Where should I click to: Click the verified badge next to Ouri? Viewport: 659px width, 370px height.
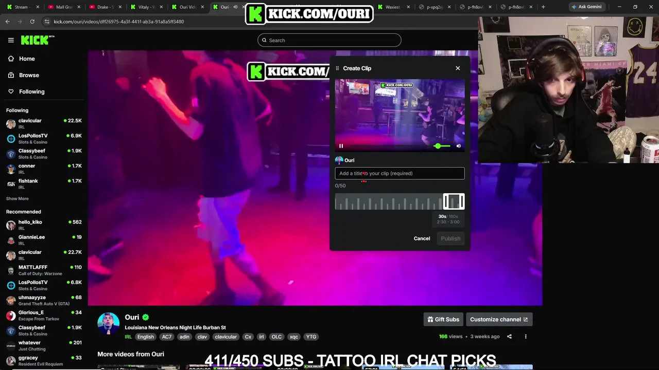pyautogui.click(x=146, y=318)
